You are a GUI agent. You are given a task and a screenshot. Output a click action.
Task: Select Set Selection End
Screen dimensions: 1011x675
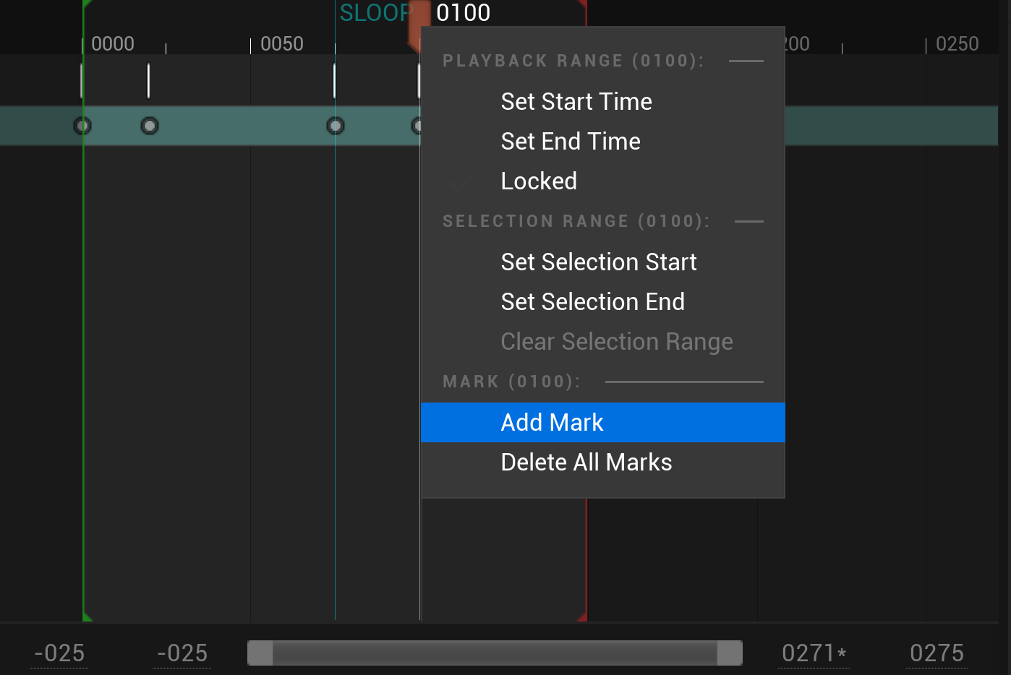[593, 301]
